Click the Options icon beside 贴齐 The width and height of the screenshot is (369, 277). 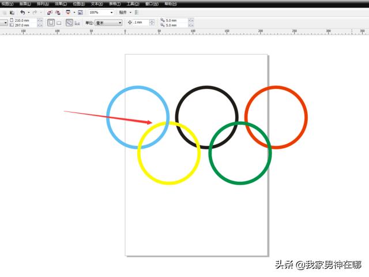pos(137,13)
